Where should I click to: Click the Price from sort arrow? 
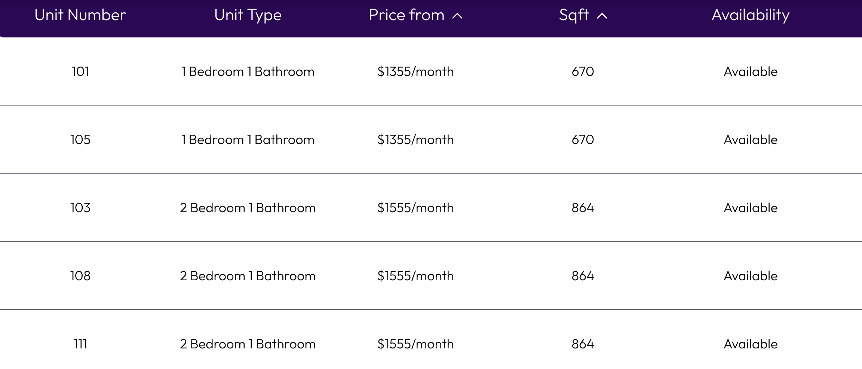click(457, 16)
